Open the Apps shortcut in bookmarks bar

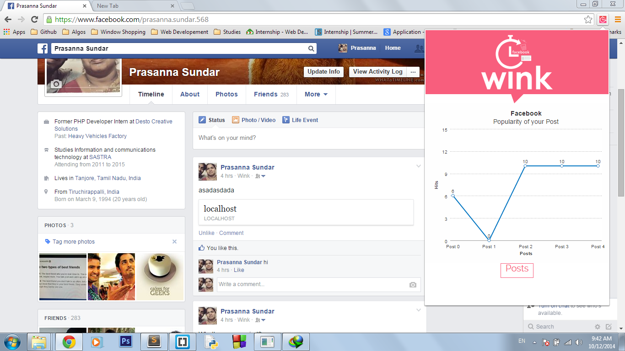(x=15, y=32)
